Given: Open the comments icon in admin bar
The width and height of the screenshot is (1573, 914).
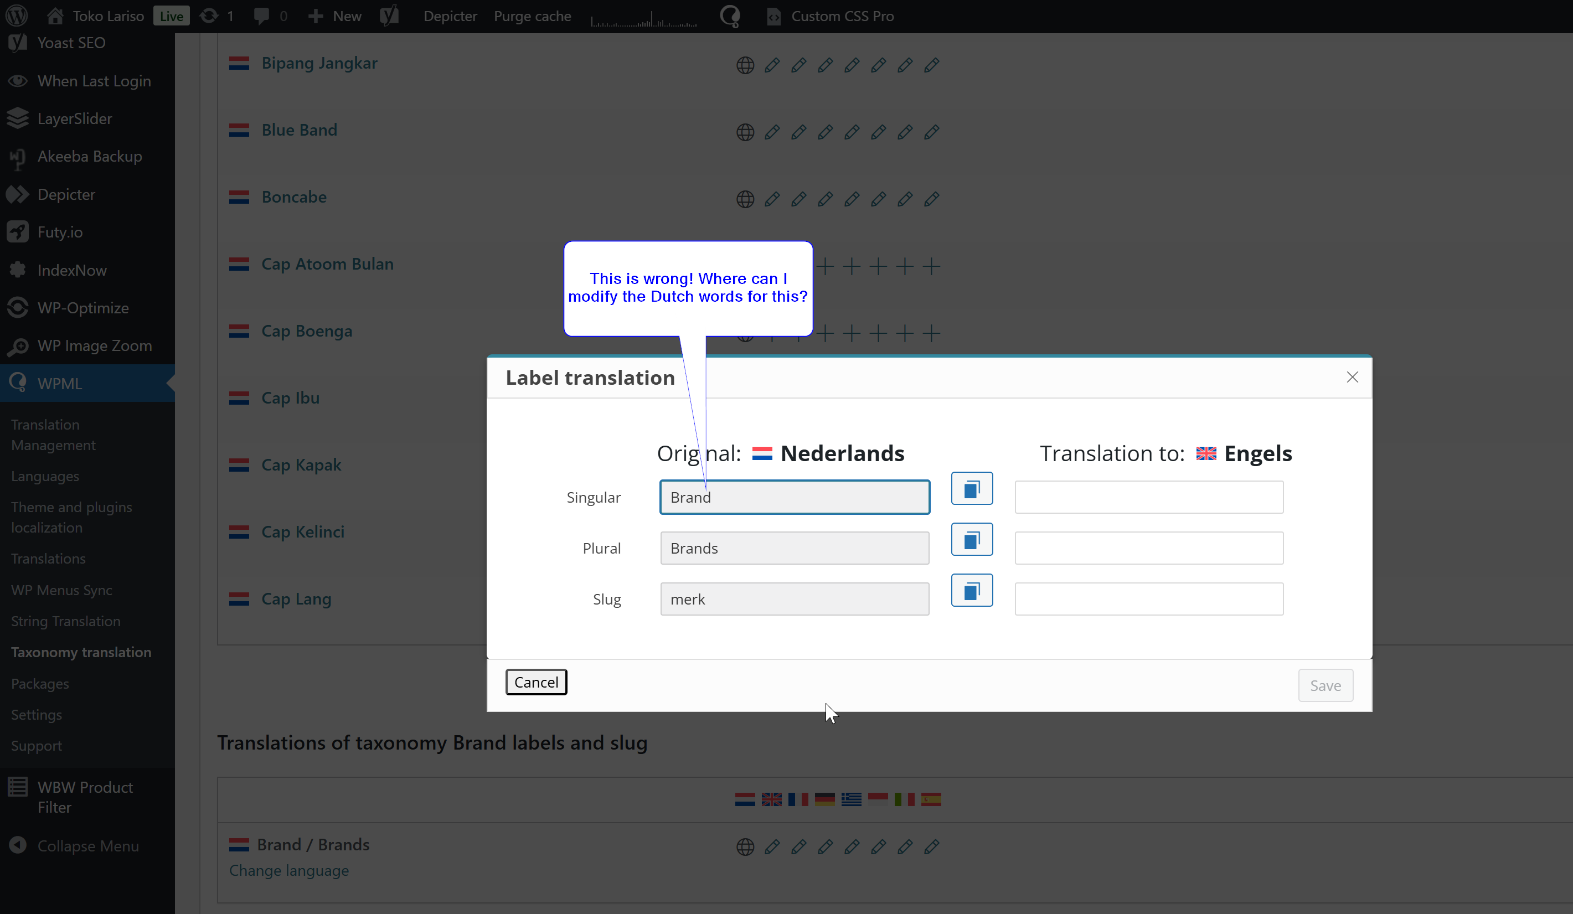Looking at the screenshot, I should pyautogui.click(x=270, y=16).
